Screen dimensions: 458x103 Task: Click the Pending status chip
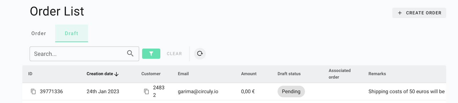click(291, 92)
